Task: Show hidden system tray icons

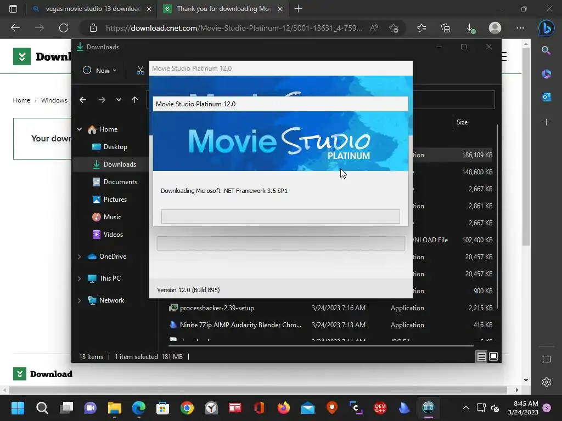Action: (465, 407)
